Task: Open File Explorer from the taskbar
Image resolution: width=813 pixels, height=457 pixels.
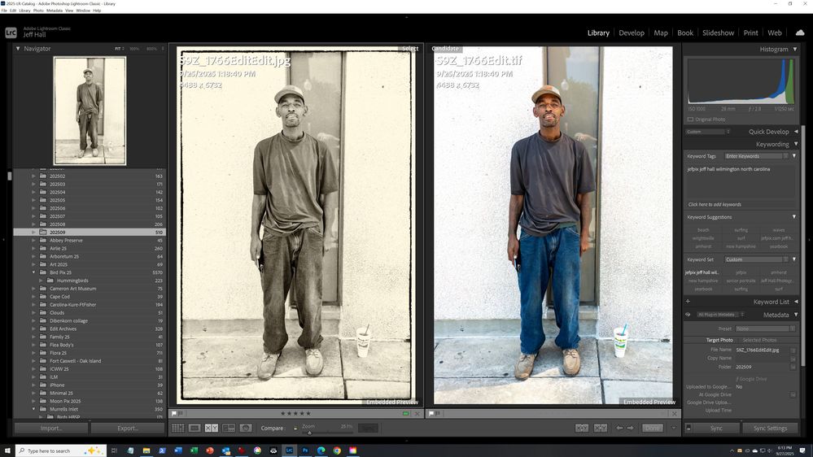Action: (x=146, y=450)
